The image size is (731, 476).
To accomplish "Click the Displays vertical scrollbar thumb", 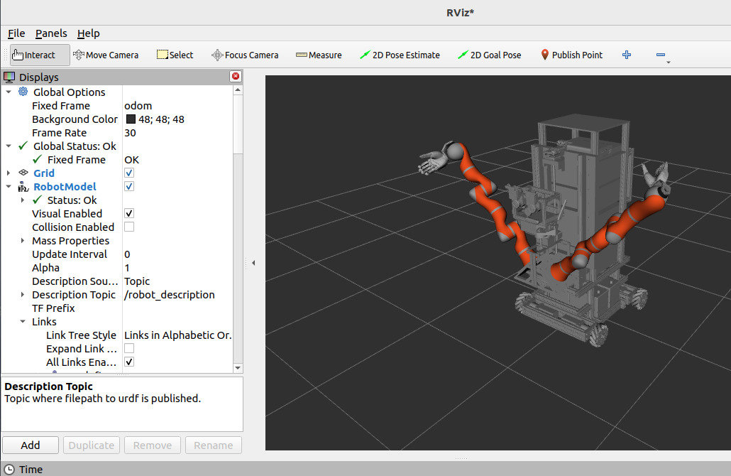I will pos(238,124).
